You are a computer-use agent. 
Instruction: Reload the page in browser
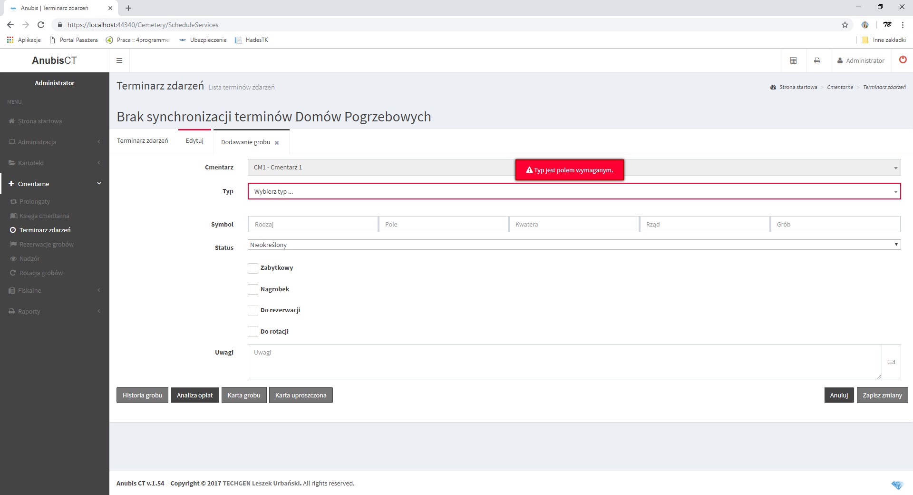[x=41, y=25]
